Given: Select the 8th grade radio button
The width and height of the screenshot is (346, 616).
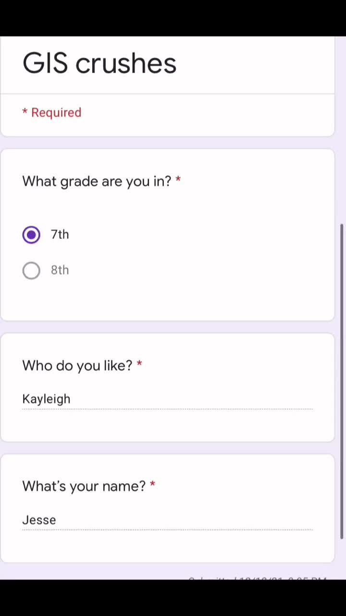Looking at the screenshot, I should click(31, 270).
